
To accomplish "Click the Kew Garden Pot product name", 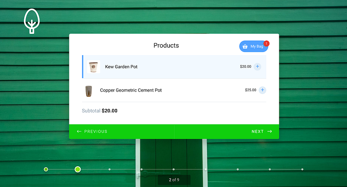I will 121,67.
